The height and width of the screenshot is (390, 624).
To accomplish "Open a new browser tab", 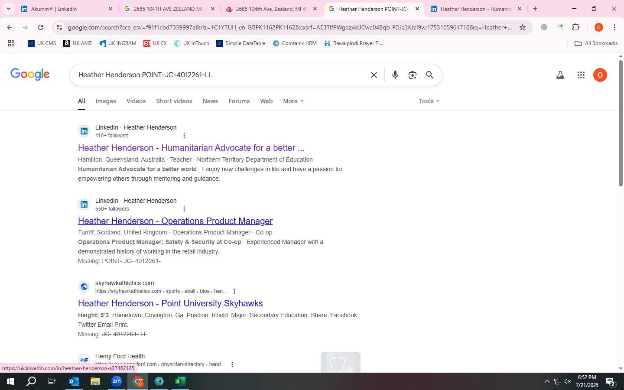I will click(x=535, y=9).
